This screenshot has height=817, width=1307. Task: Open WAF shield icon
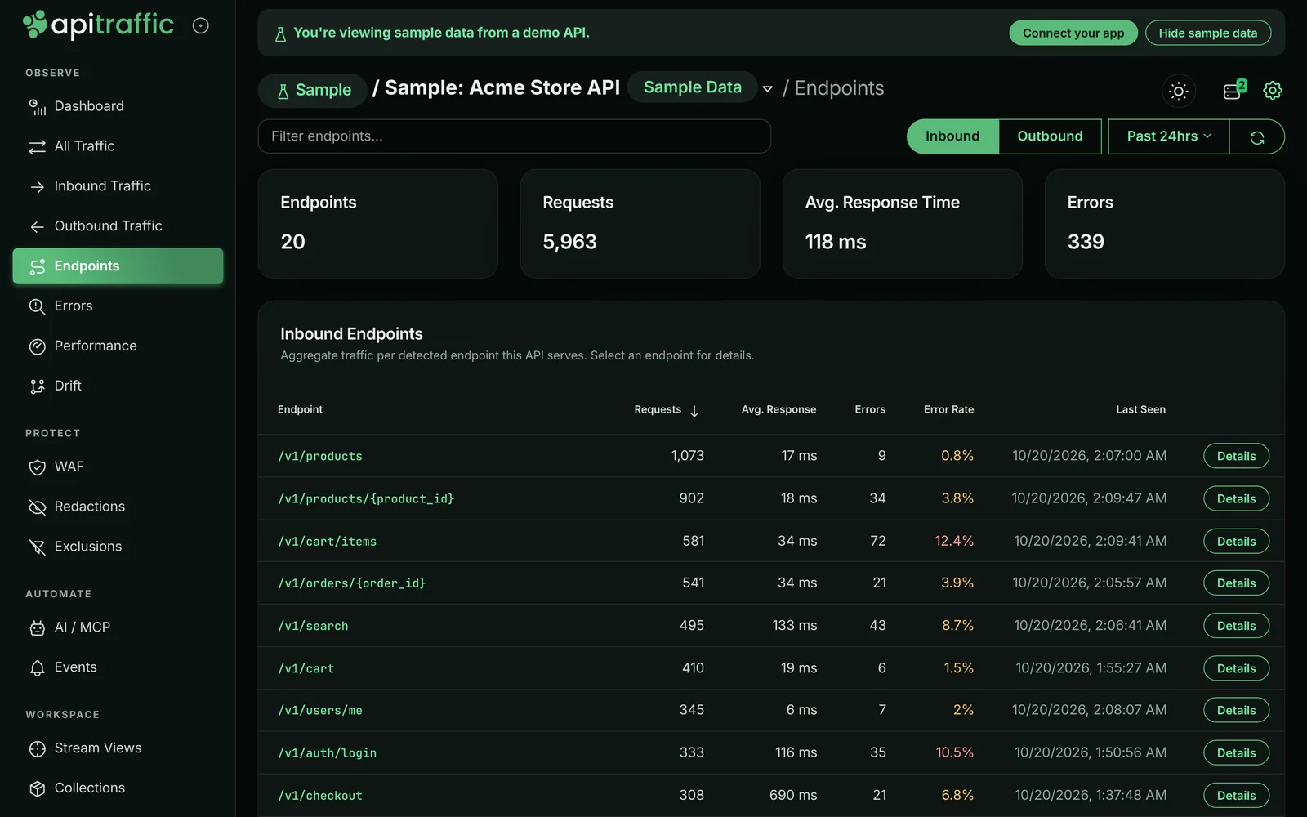click(x=37, y=467)
